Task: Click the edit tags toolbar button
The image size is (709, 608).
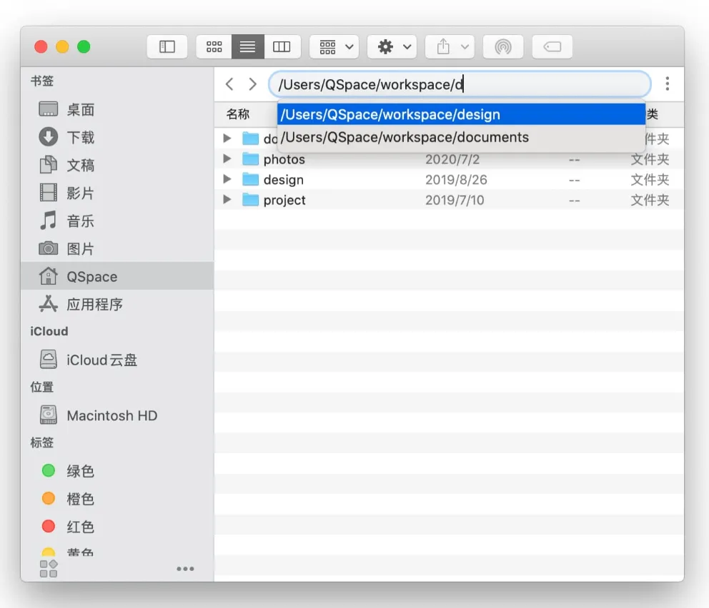Action: tap(552, 46)
